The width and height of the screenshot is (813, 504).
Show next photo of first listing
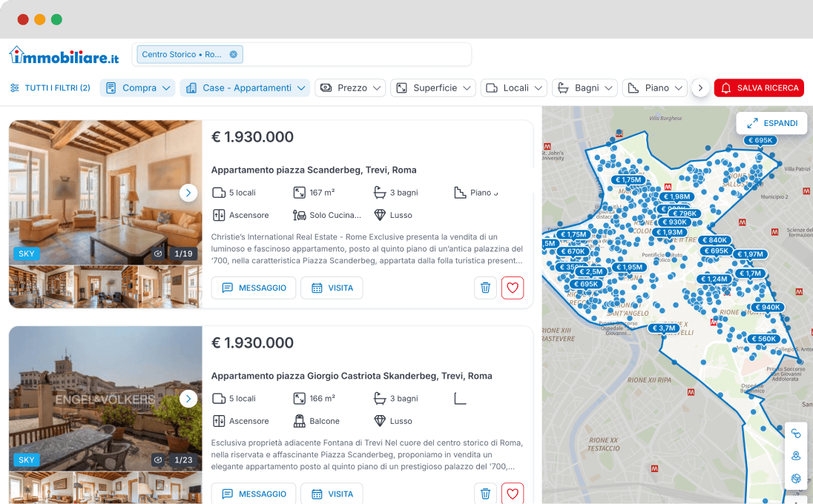tap(188, 193)
